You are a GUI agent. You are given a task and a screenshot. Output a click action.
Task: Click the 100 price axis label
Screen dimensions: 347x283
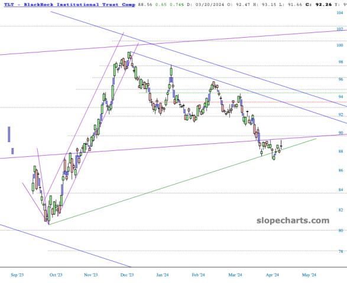pos(340,45)
